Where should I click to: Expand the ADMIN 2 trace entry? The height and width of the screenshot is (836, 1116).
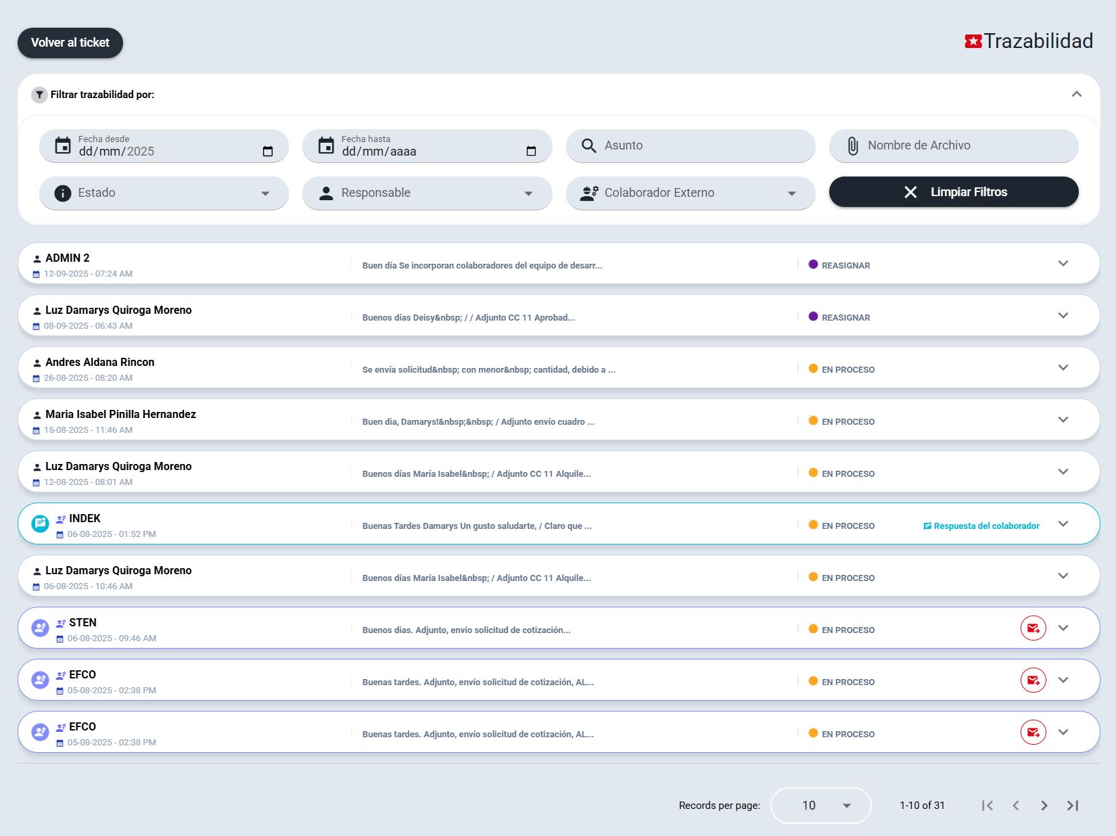pos(1063,264)
